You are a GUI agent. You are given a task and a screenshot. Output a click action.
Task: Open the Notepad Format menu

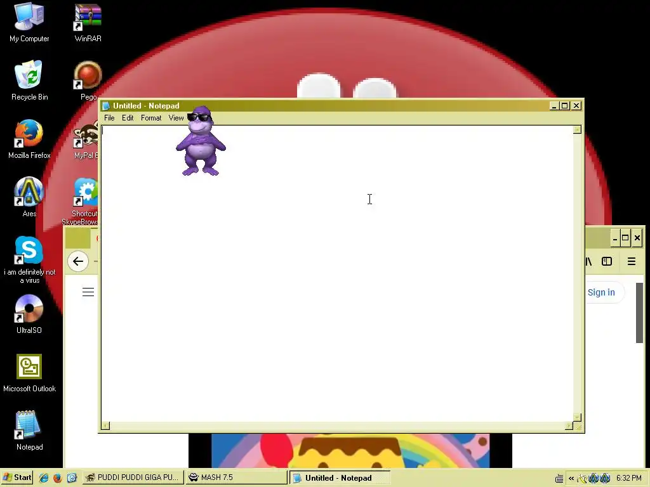coord(151,118)
